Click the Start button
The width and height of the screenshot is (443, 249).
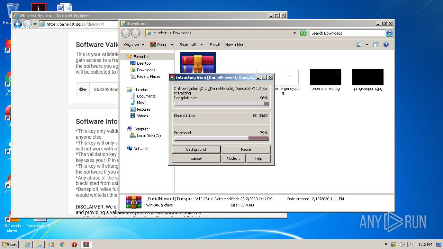pos(10,245)
